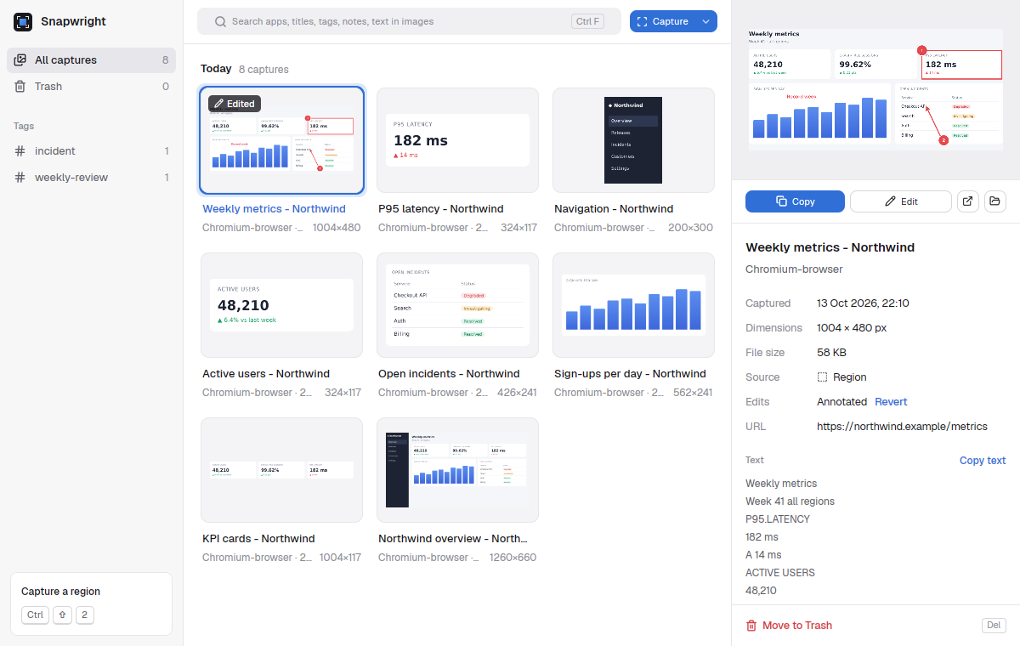This screenshot has width=1020, height=646.
Task: Click the search magnifier icon
Action: [x=220, y=22]
